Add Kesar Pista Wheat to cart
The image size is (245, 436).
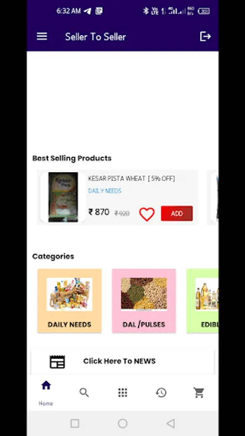tap(177, 213)
